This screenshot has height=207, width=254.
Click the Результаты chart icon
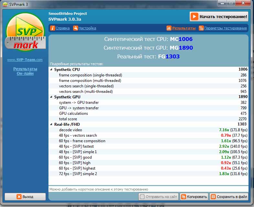pos(169,28)
